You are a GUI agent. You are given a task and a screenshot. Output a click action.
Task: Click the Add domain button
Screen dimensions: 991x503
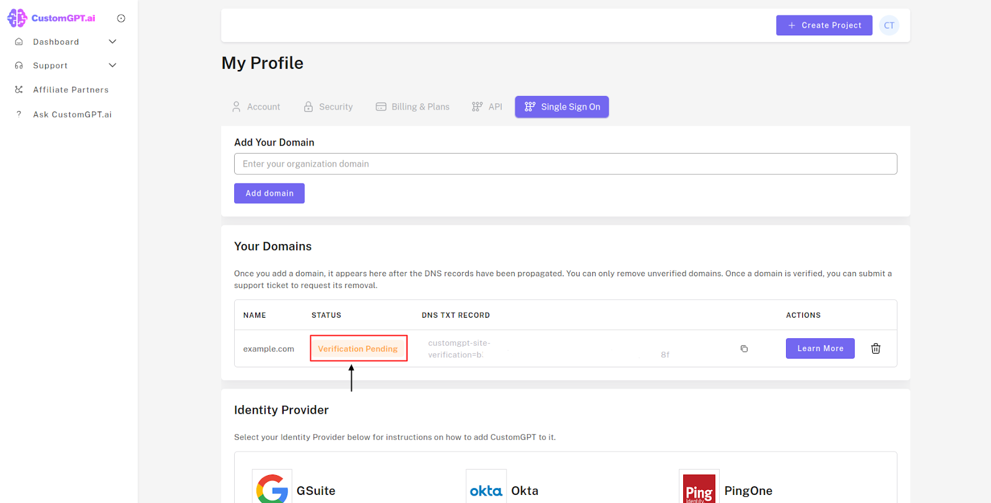[269, 193]
